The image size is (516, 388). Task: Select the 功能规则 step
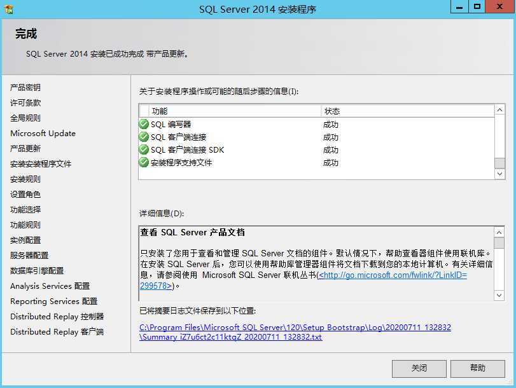[25, 225]
